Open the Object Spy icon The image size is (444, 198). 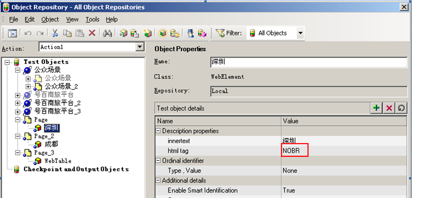(190, 33)
